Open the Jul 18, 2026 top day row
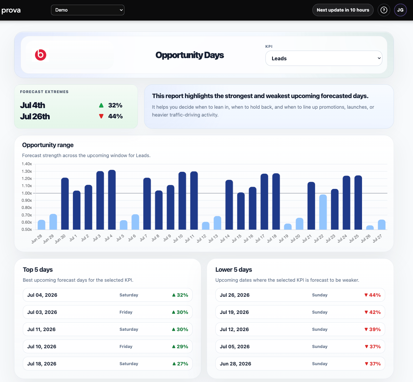 pos(108,364)
